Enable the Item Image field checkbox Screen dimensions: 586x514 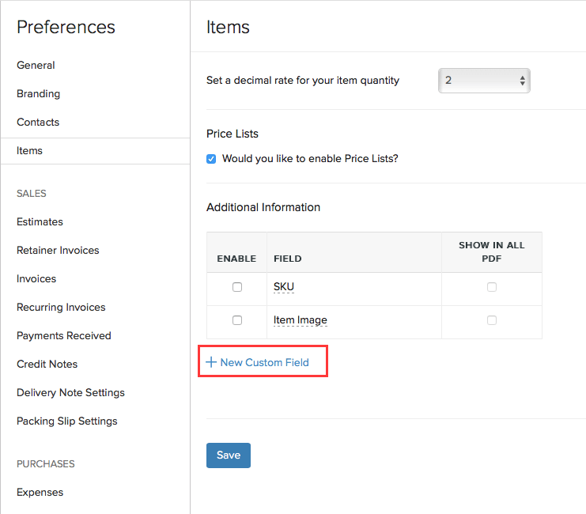coord(237,320)
